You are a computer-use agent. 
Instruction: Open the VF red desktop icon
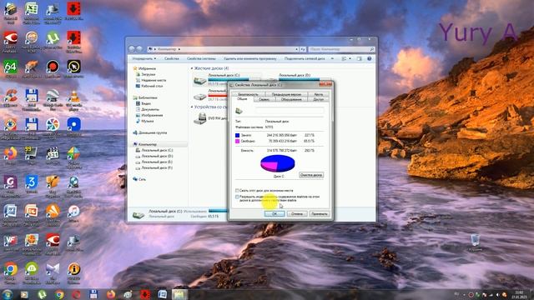click(10, 240)
